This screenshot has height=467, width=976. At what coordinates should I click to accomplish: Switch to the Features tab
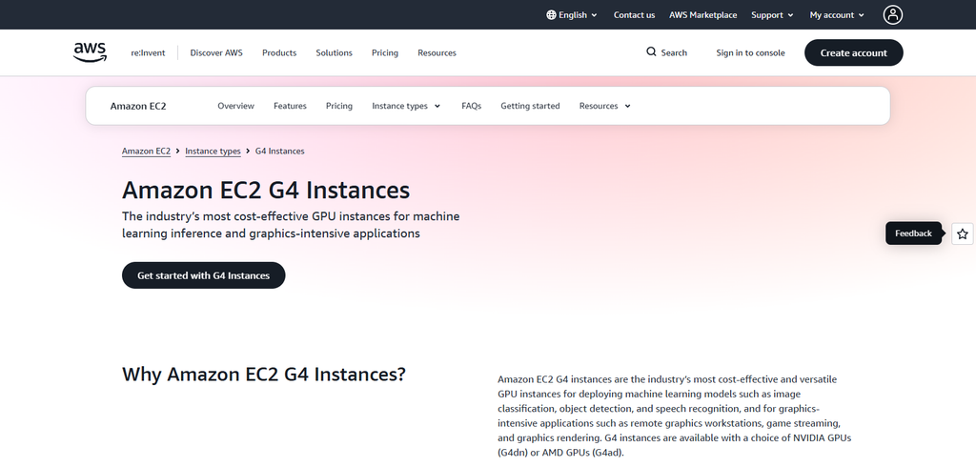(x=290, y=106)
